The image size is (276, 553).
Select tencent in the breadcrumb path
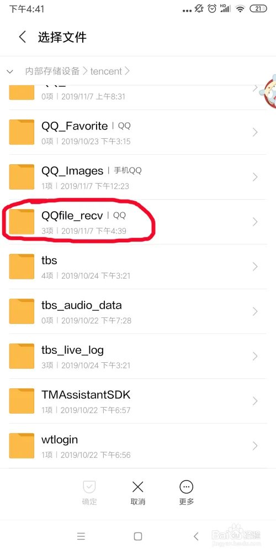pyautogui.click(x=106, y=71)
